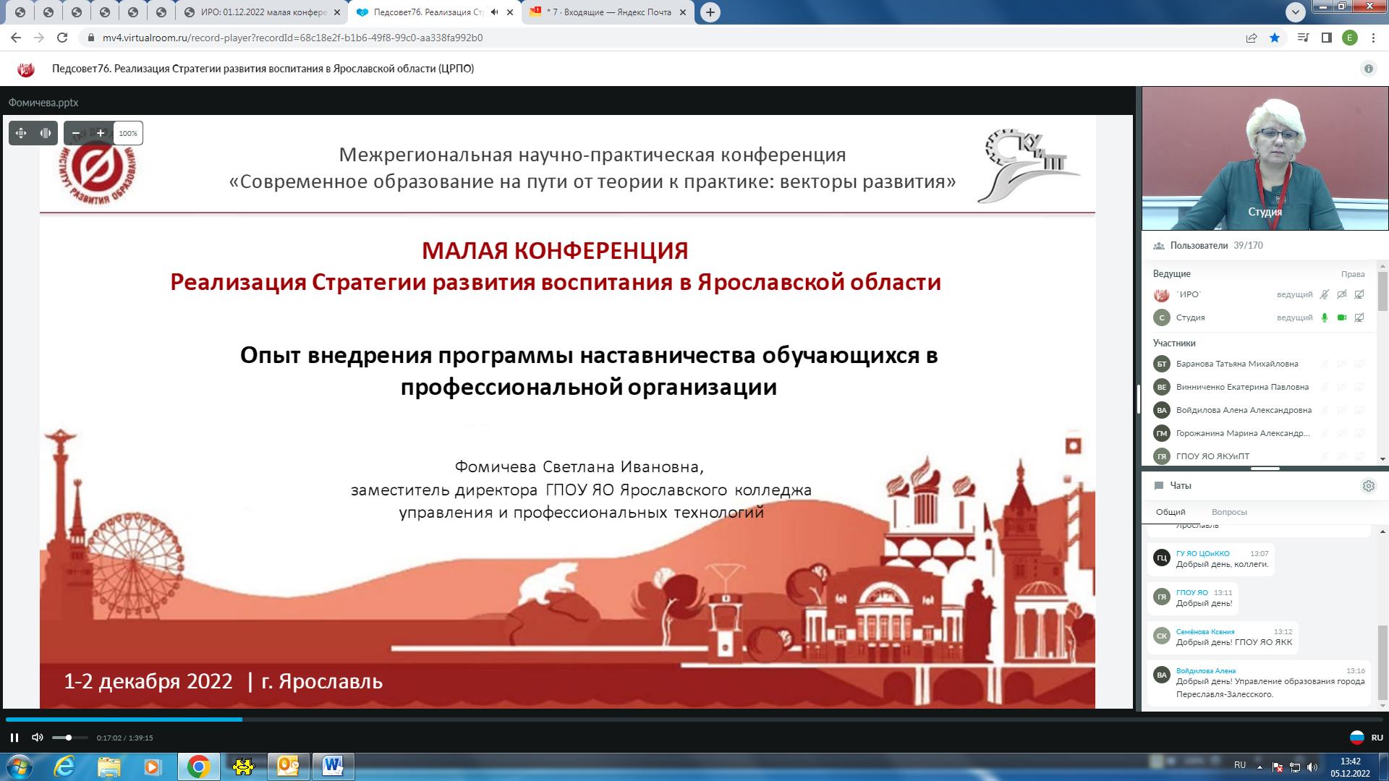This screenshot has height=781, width=1389.
Task: Open Microsoft Word from the taskbar
Action: tap(334, 766)
